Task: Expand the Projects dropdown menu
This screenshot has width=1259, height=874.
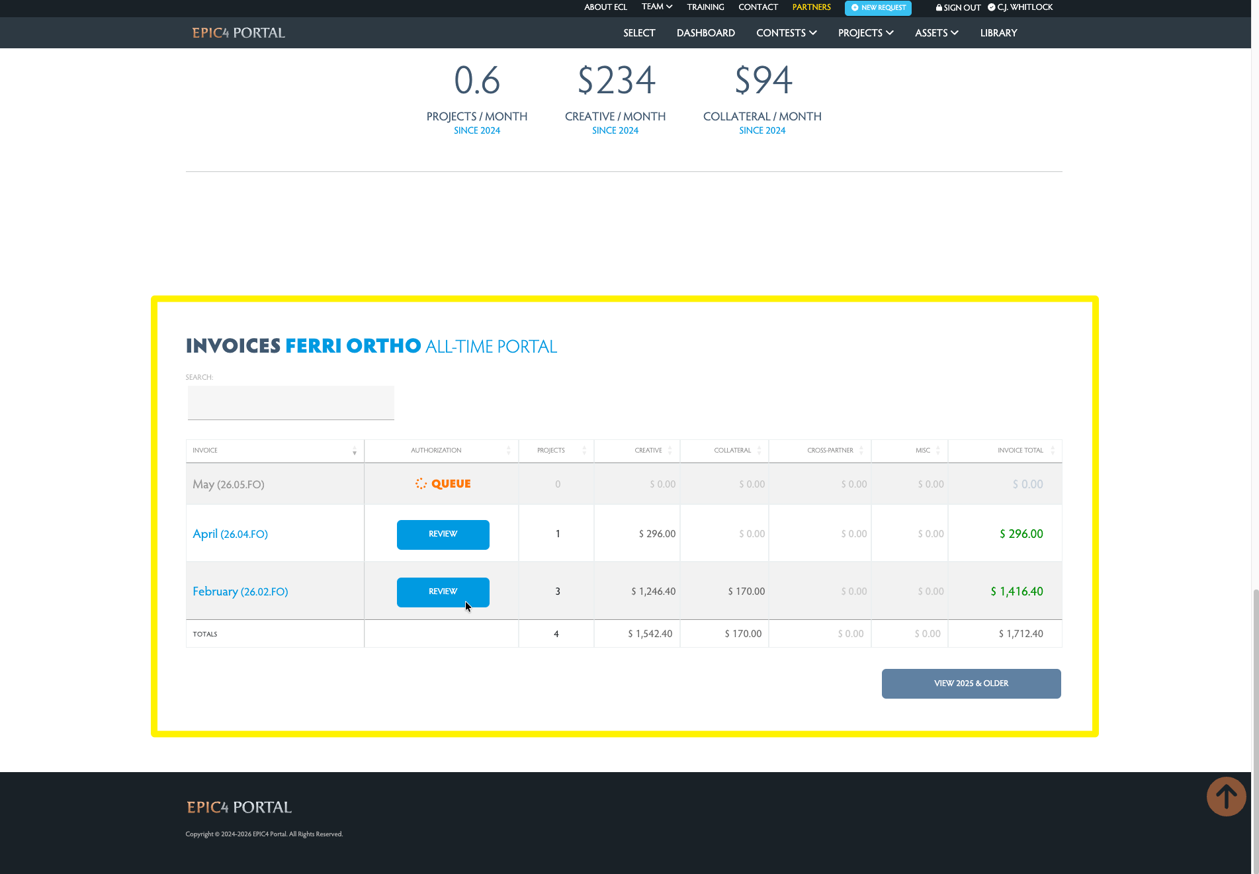Action: tap(865, 33)
